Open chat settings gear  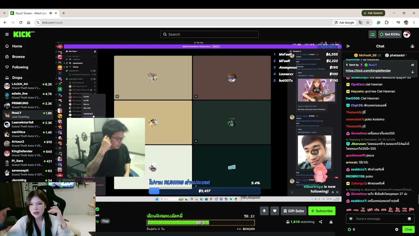pos(397,229)
